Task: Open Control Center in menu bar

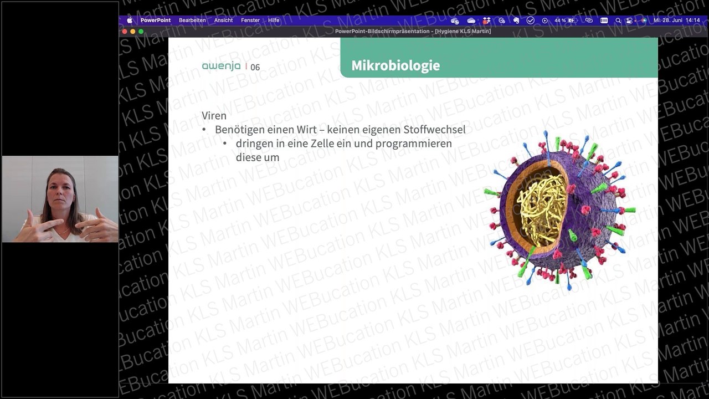Action: coord(630,21)
